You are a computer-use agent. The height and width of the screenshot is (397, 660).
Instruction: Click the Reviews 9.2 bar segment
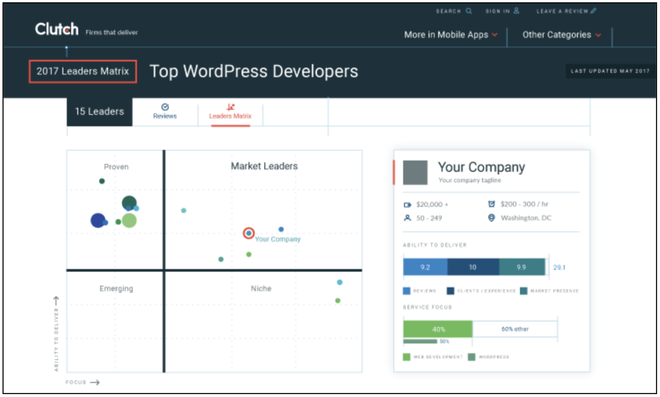tap(425, 267)
